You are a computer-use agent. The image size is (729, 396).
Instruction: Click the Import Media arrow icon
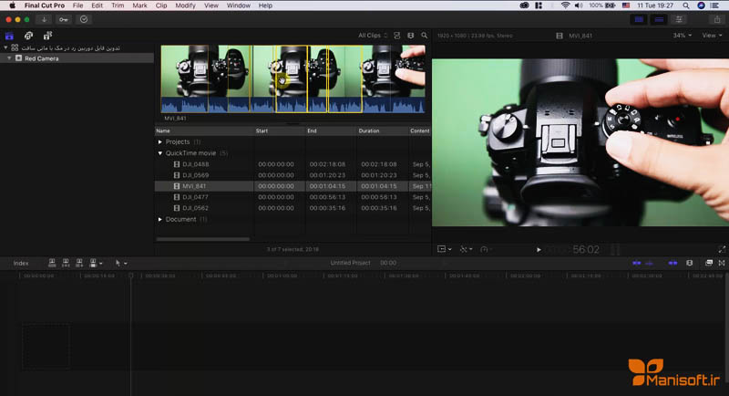(44, 19)
